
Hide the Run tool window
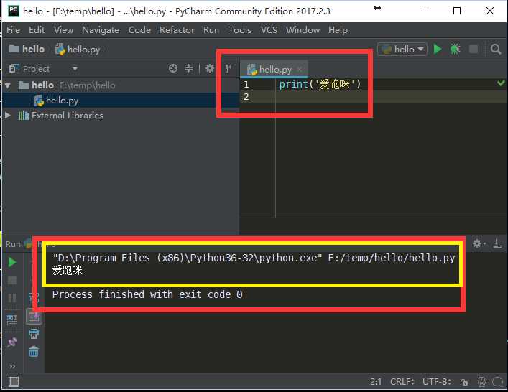(x=497, y=243)
